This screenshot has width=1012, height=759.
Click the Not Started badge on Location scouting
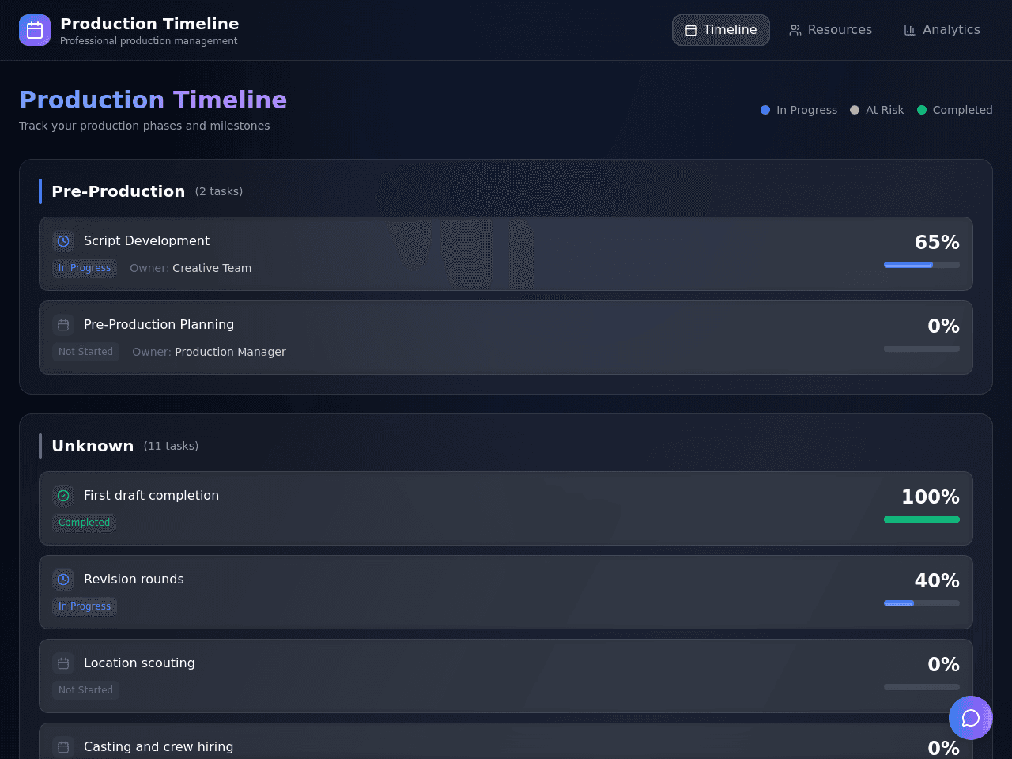[85, 690]
